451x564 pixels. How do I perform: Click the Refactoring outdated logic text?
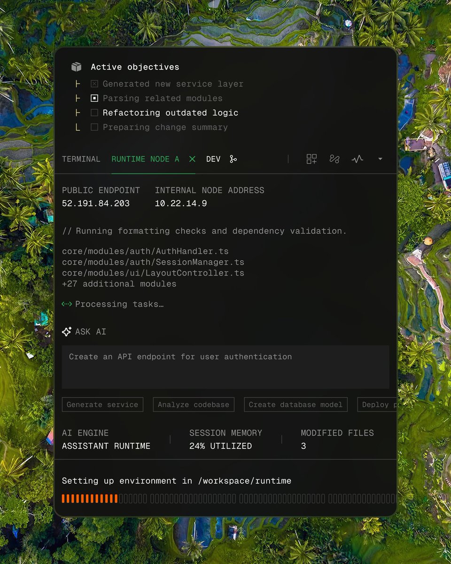pos(171,113)
